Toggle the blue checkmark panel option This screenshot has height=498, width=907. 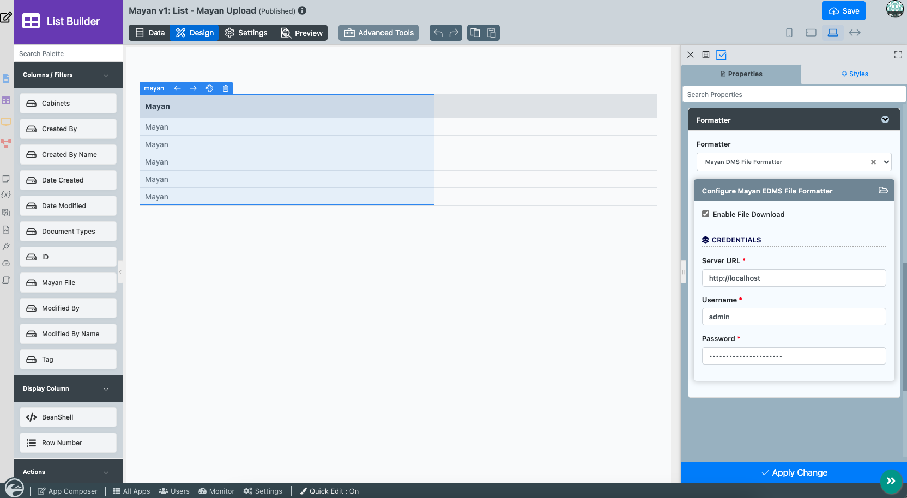click(722, 55)
